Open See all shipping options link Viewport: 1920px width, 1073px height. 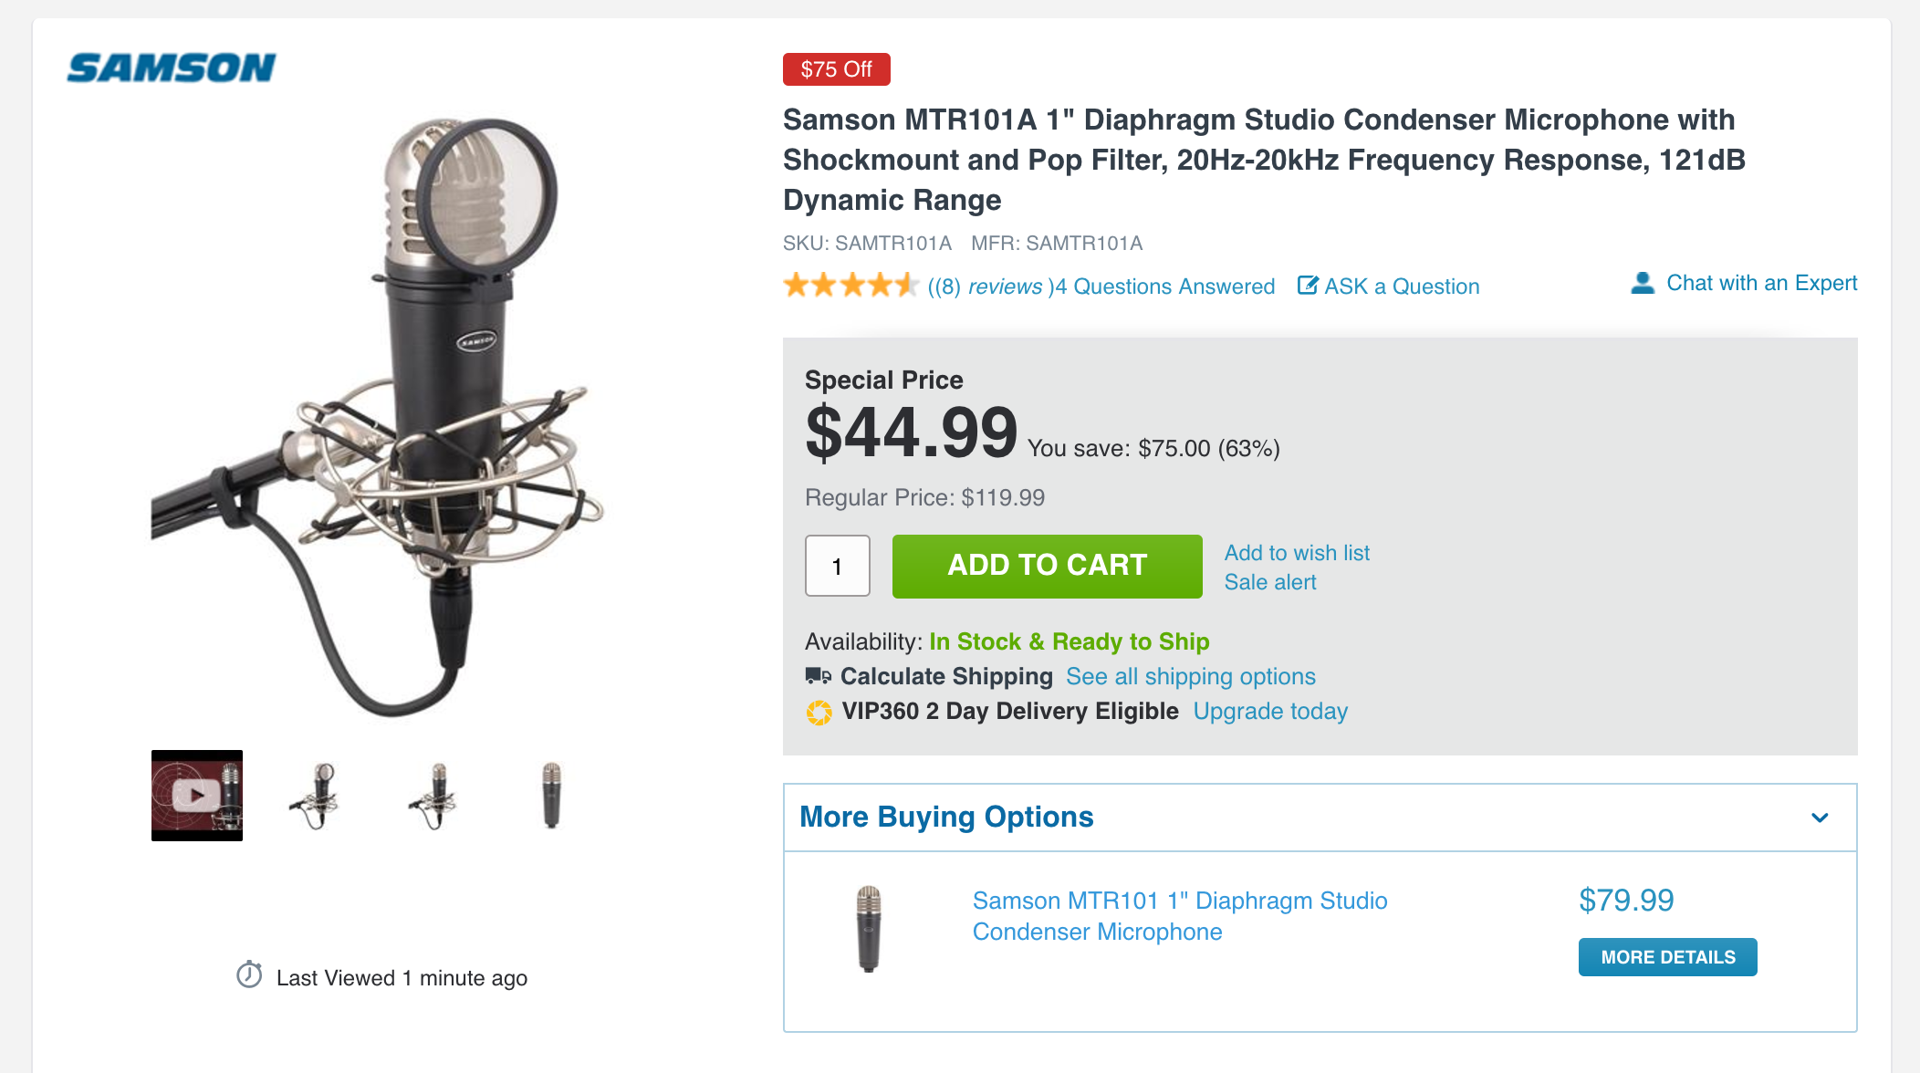pyautogui.click(x=1191, y=676)
